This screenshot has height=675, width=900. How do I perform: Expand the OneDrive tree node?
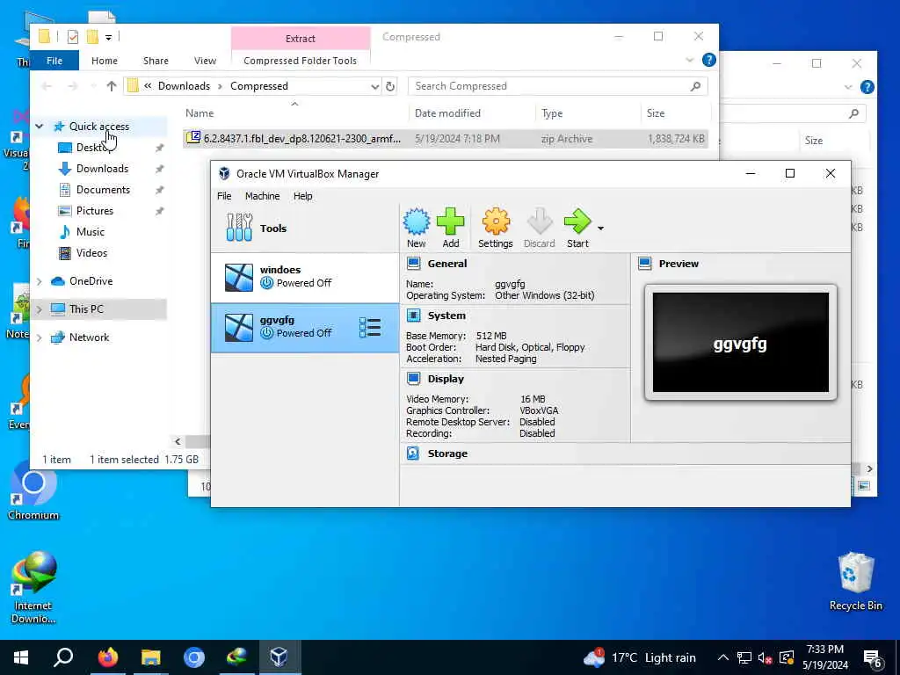click(39, 281)
